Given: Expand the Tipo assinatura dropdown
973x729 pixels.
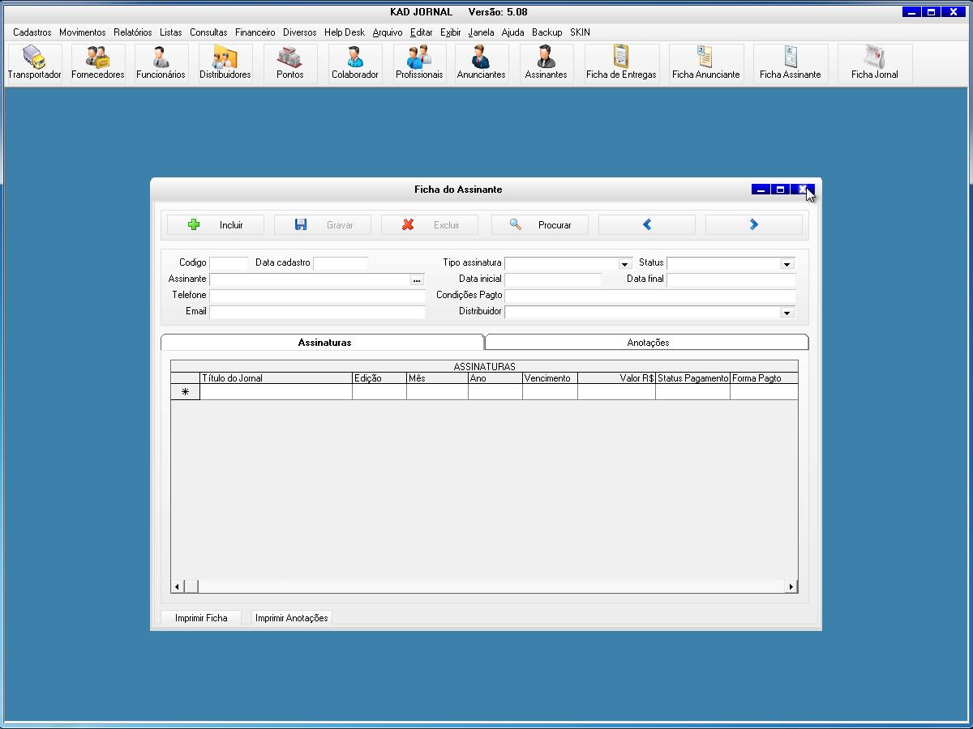Looking at the screenshot, I should [624, 264].
